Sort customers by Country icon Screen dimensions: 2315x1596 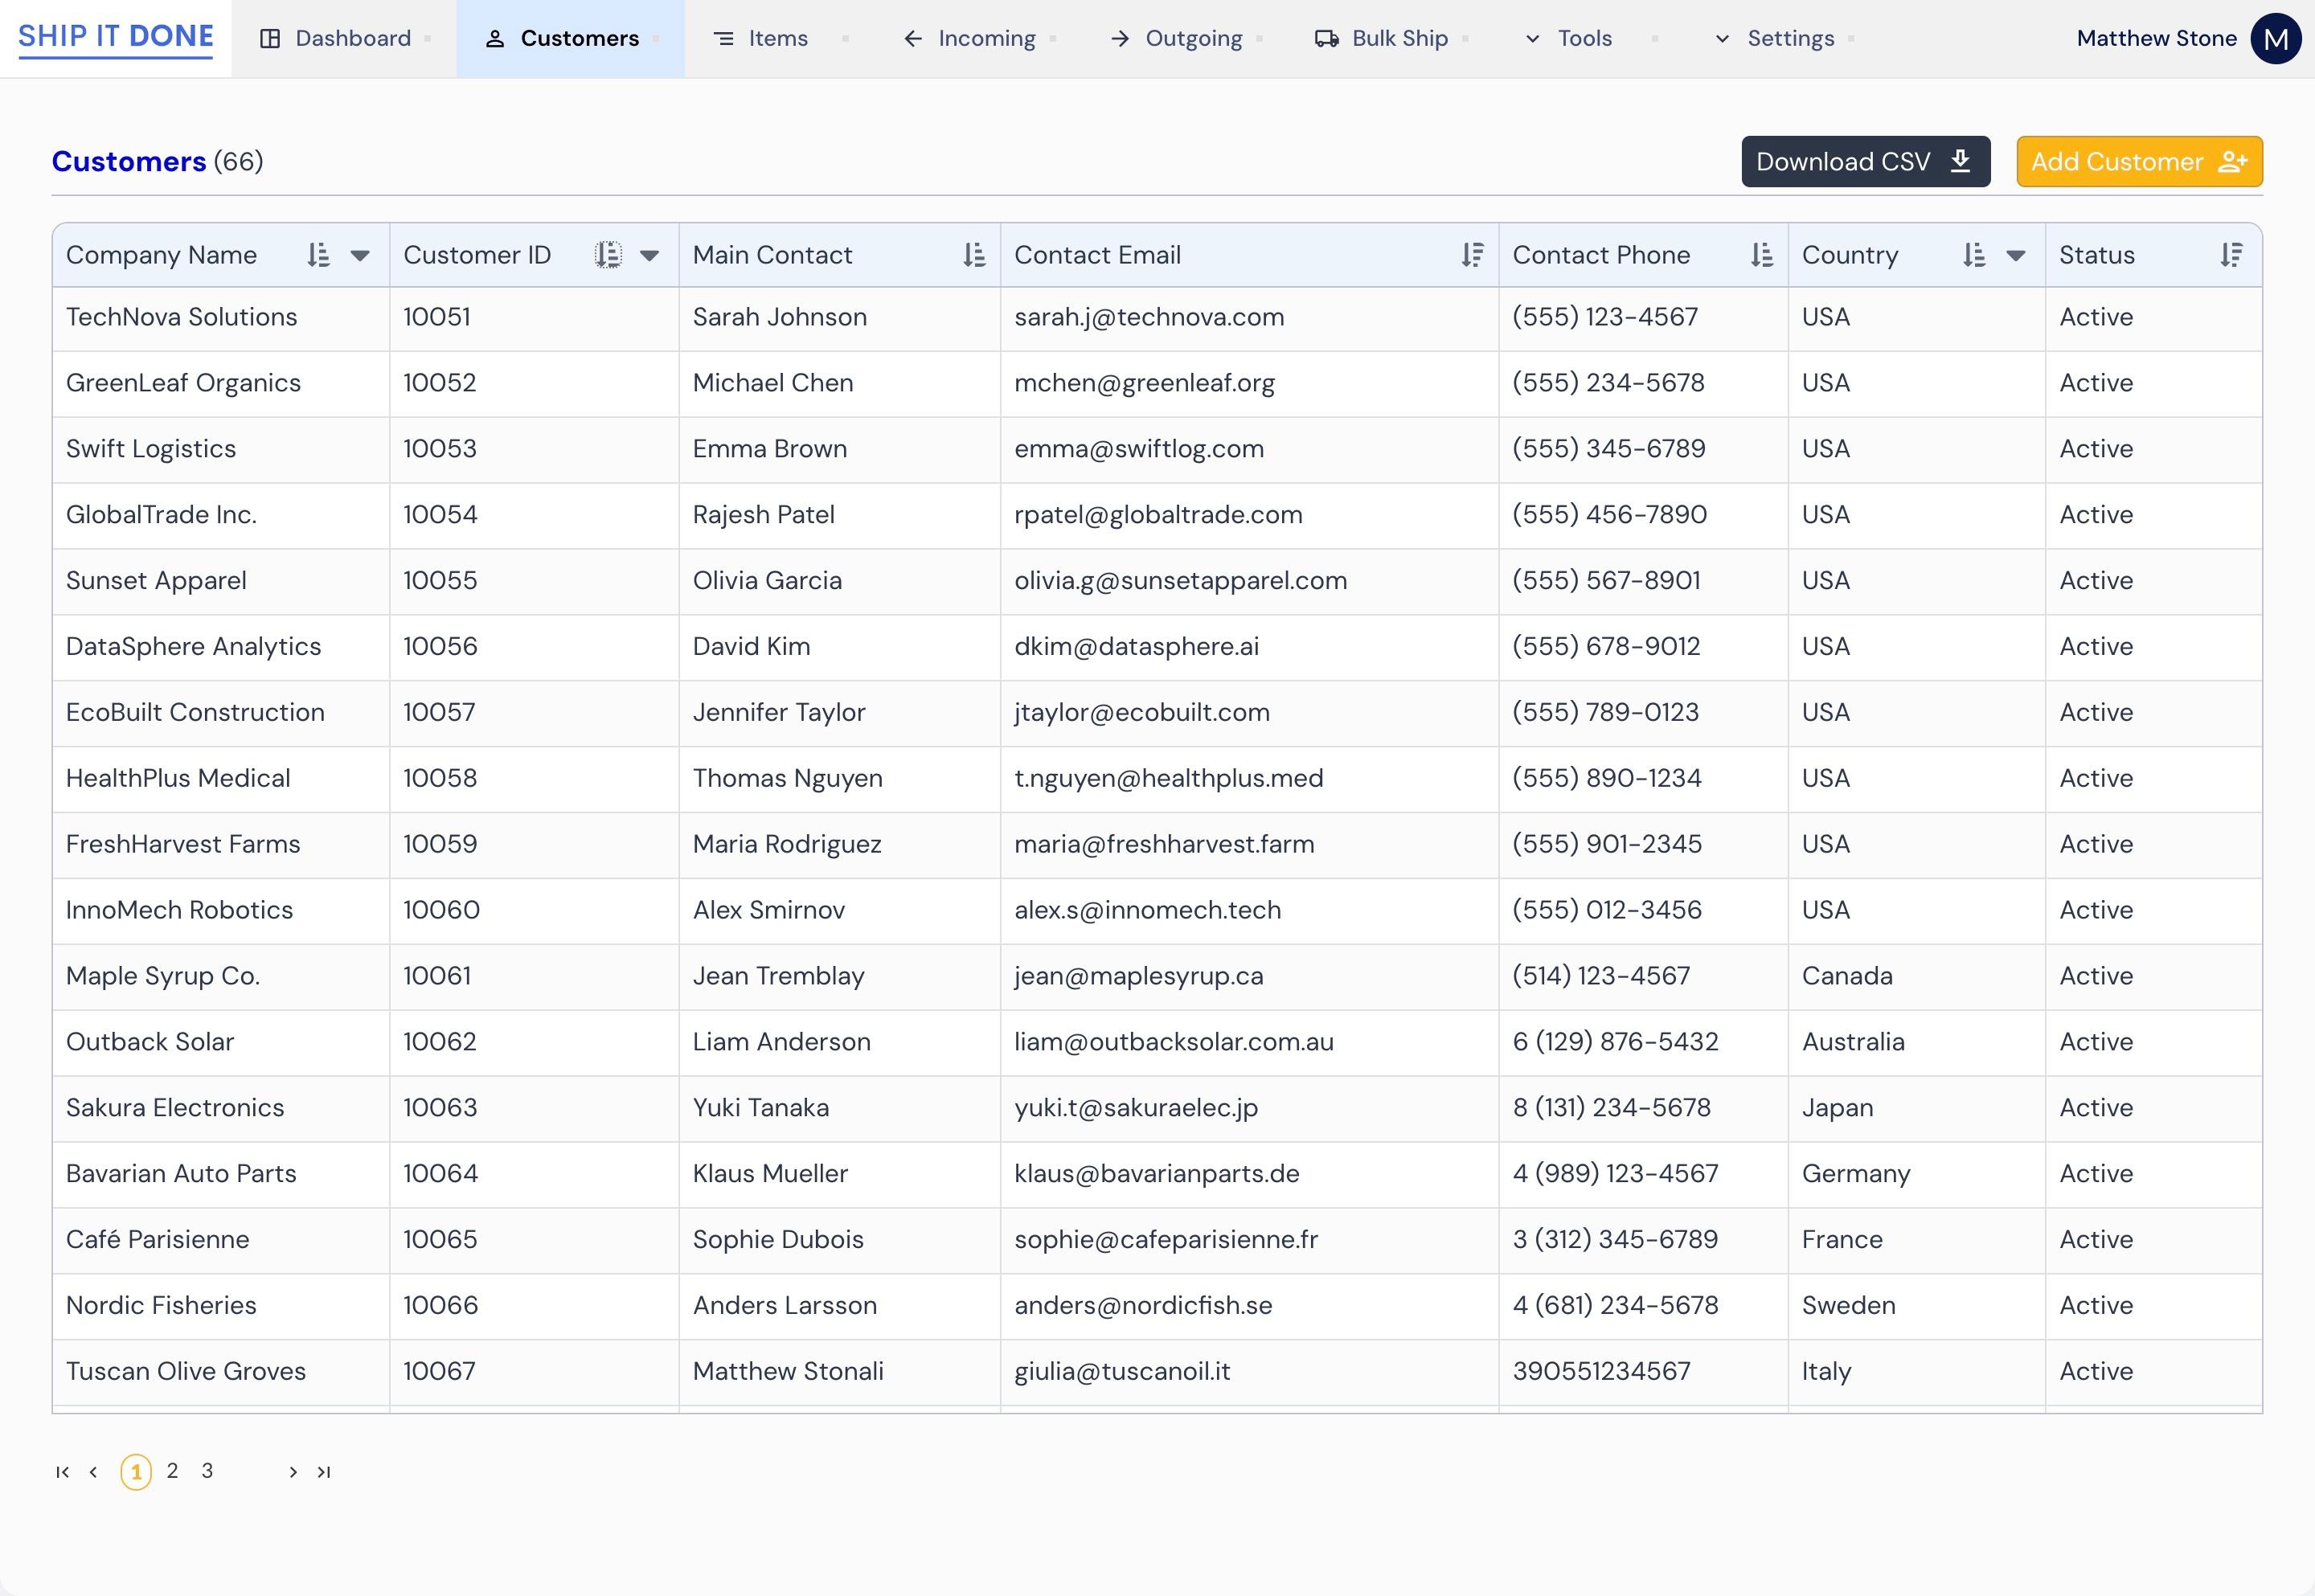(x=1973, y=255)
